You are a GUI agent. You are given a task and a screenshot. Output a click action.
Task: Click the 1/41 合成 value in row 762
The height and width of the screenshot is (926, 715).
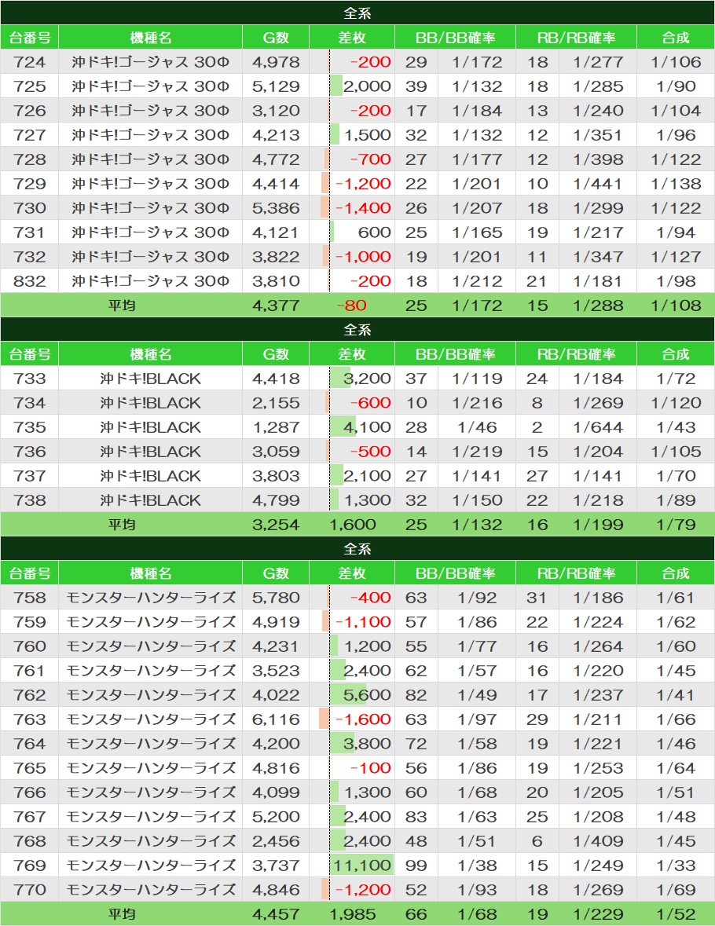(x=676, y=695)
